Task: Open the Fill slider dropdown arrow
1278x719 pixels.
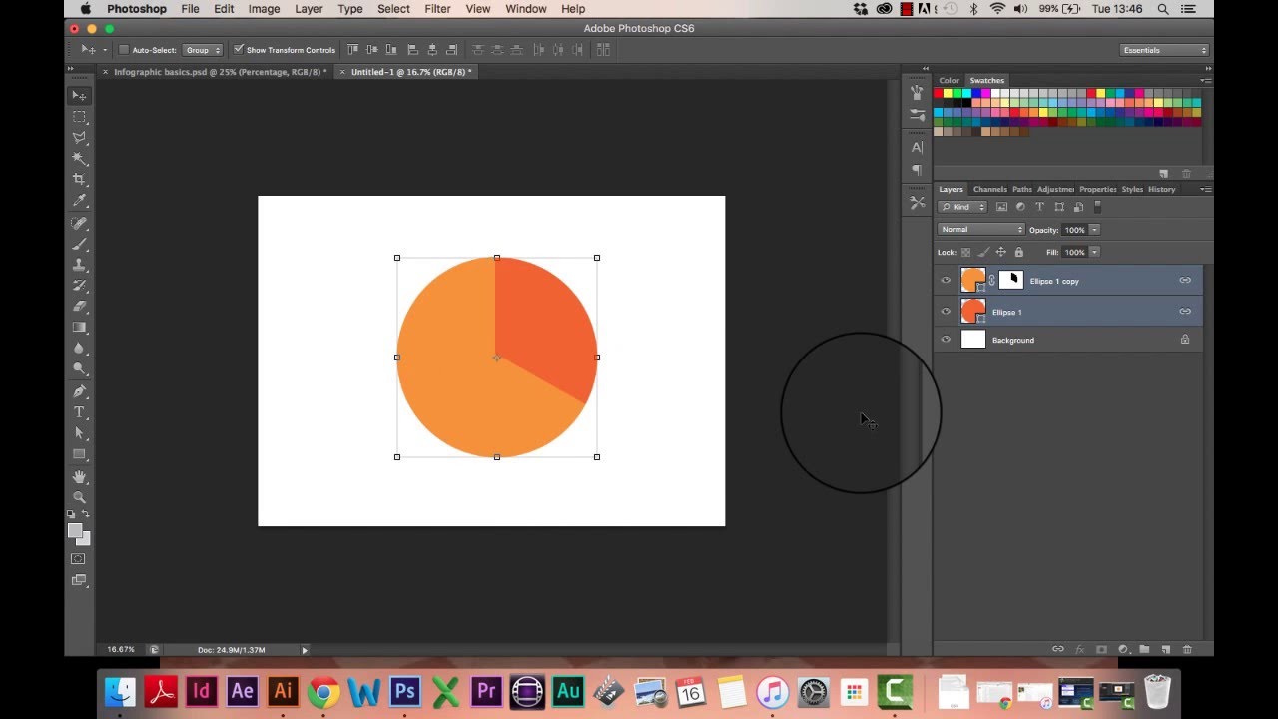Action: pos(1094,252)
